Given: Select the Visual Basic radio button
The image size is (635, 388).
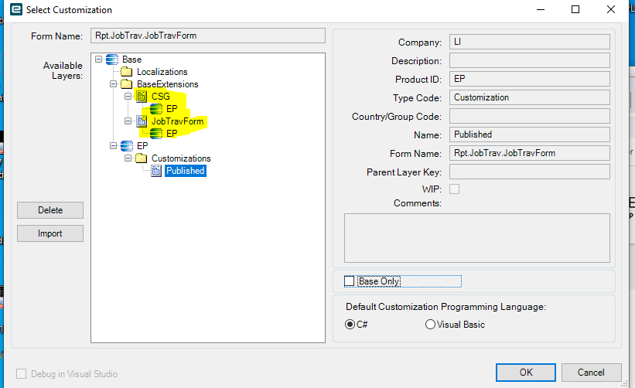Looking at the screenshot, I should [430, 325].
